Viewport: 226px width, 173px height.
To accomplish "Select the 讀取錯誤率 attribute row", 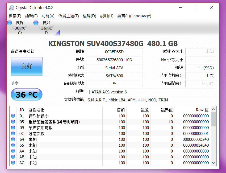I will (x=110, y=116).
